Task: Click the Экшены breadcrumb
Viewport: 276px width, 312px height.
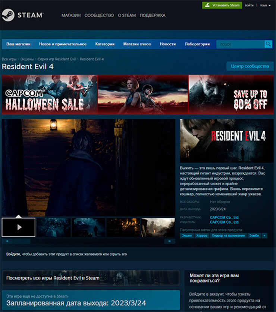Action: 27,59
